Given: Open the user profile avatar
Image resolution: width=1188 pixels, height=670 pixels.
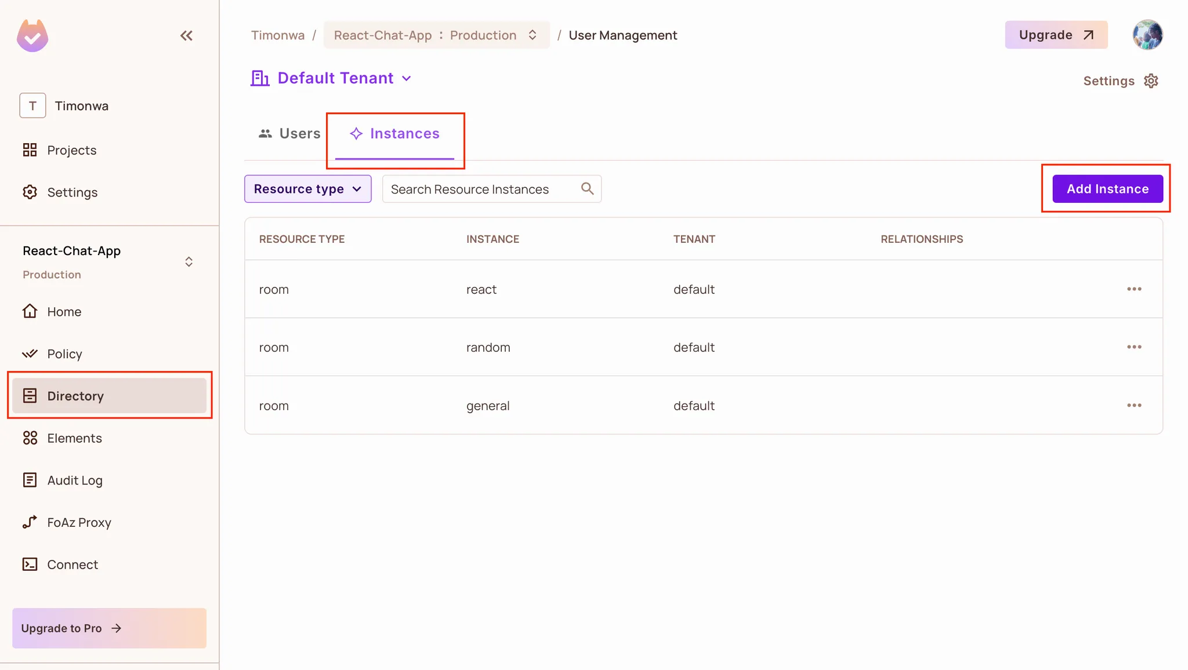Looking at the screenshot, I should 1147,35.
